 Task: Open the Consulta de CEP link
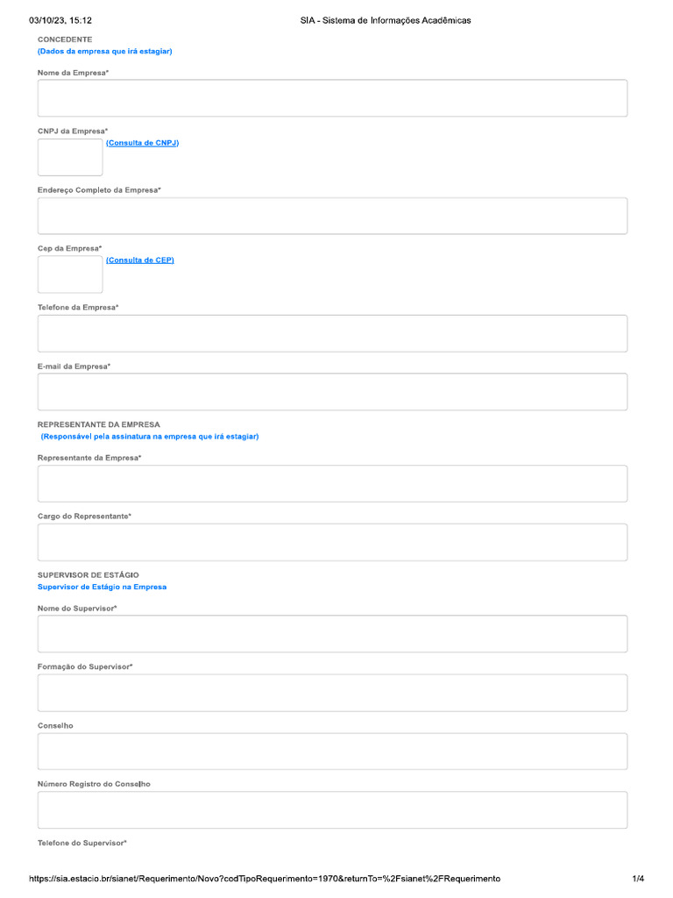[140, 260]
